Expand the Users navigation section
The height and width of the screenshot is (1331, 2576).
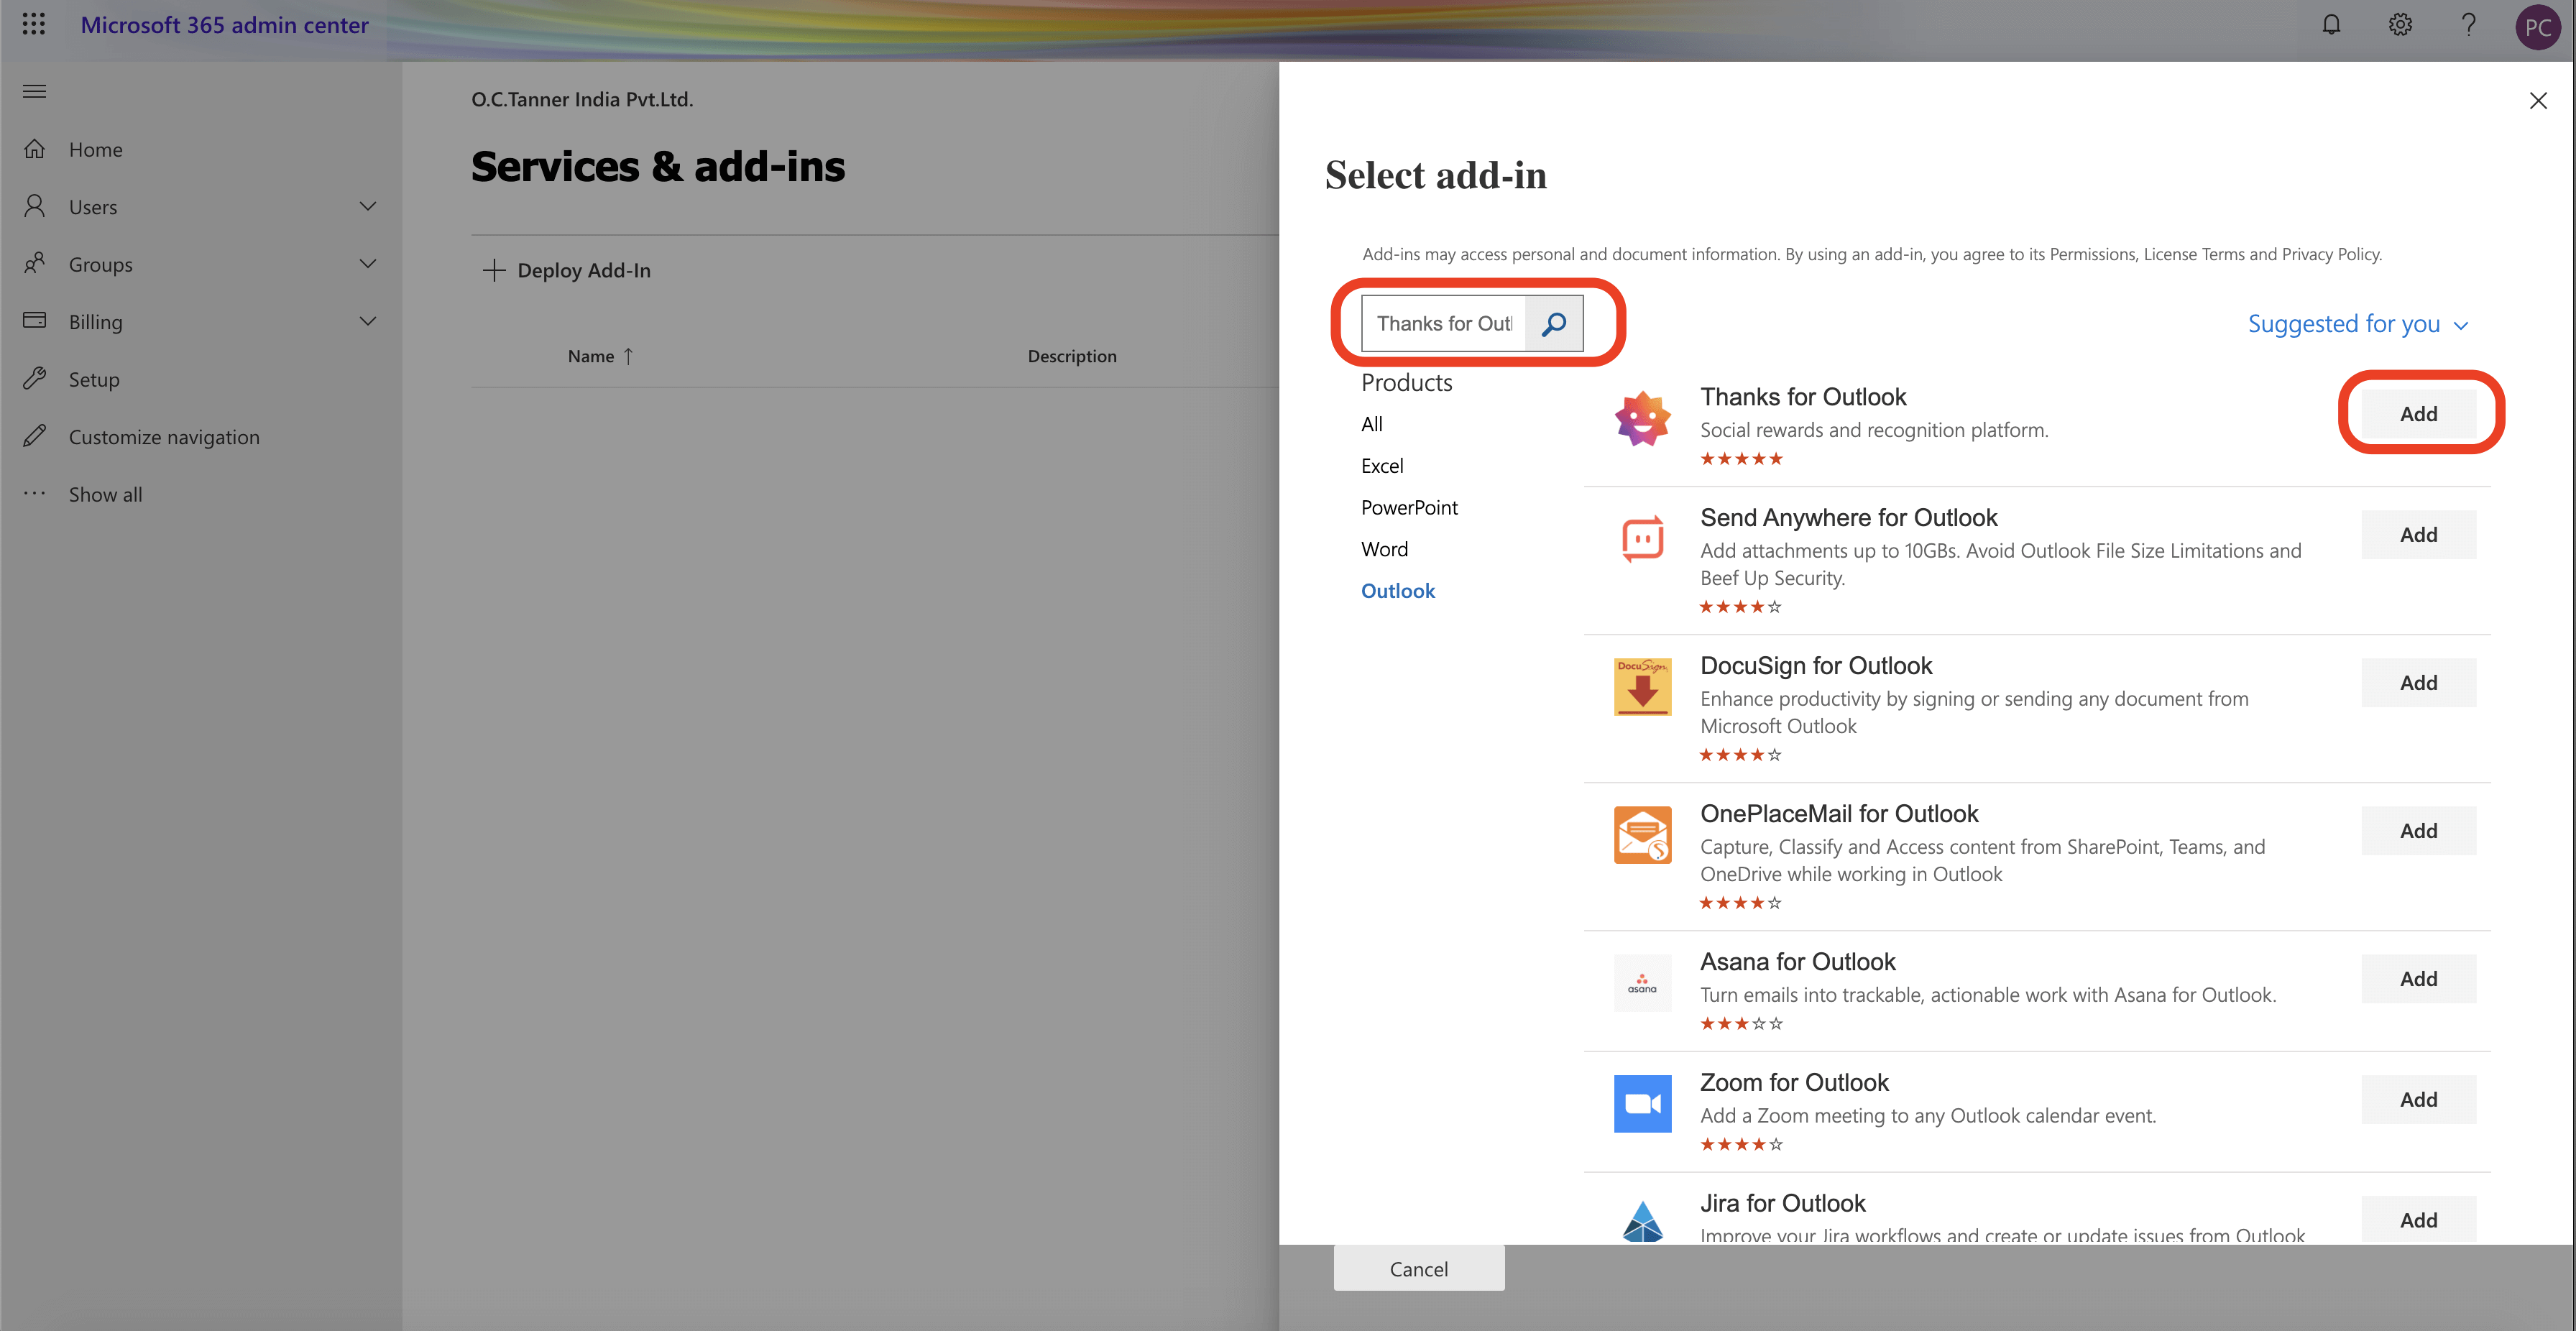367,207
